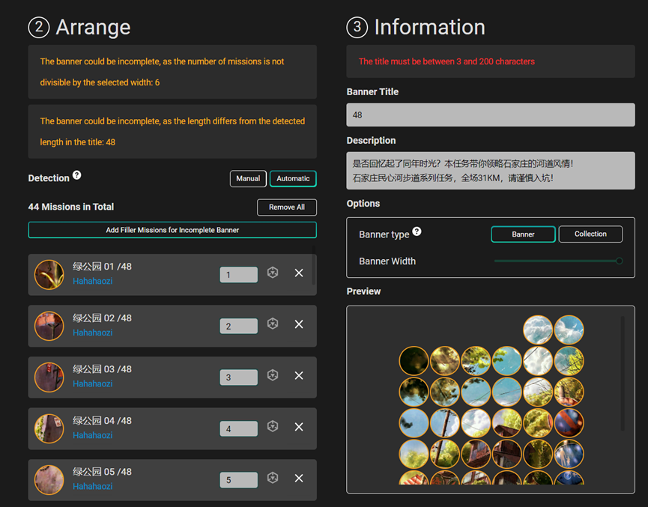Click mission image of 绿公园 01 /48
Viewport: 648px width, 507px height.
[x=49, y=275]
